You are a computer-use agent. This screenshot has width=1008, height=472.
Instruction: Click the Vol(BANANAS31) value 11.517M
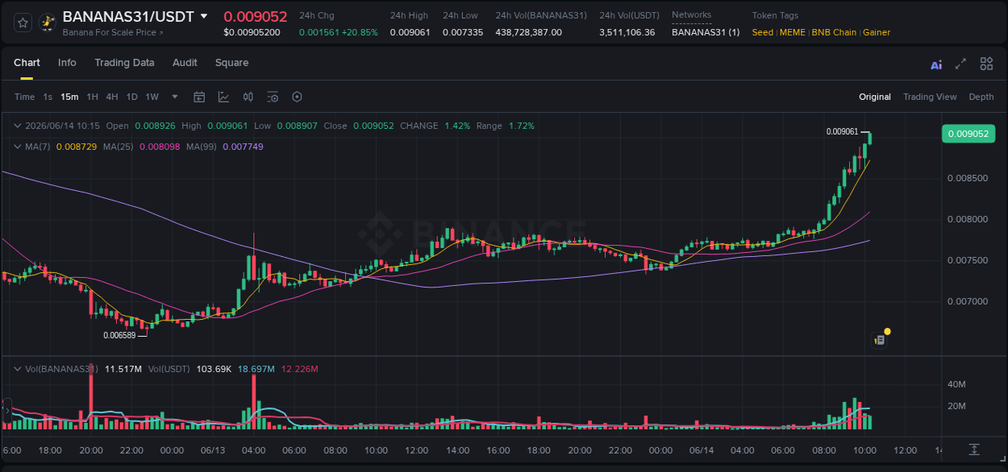[123, 369]
